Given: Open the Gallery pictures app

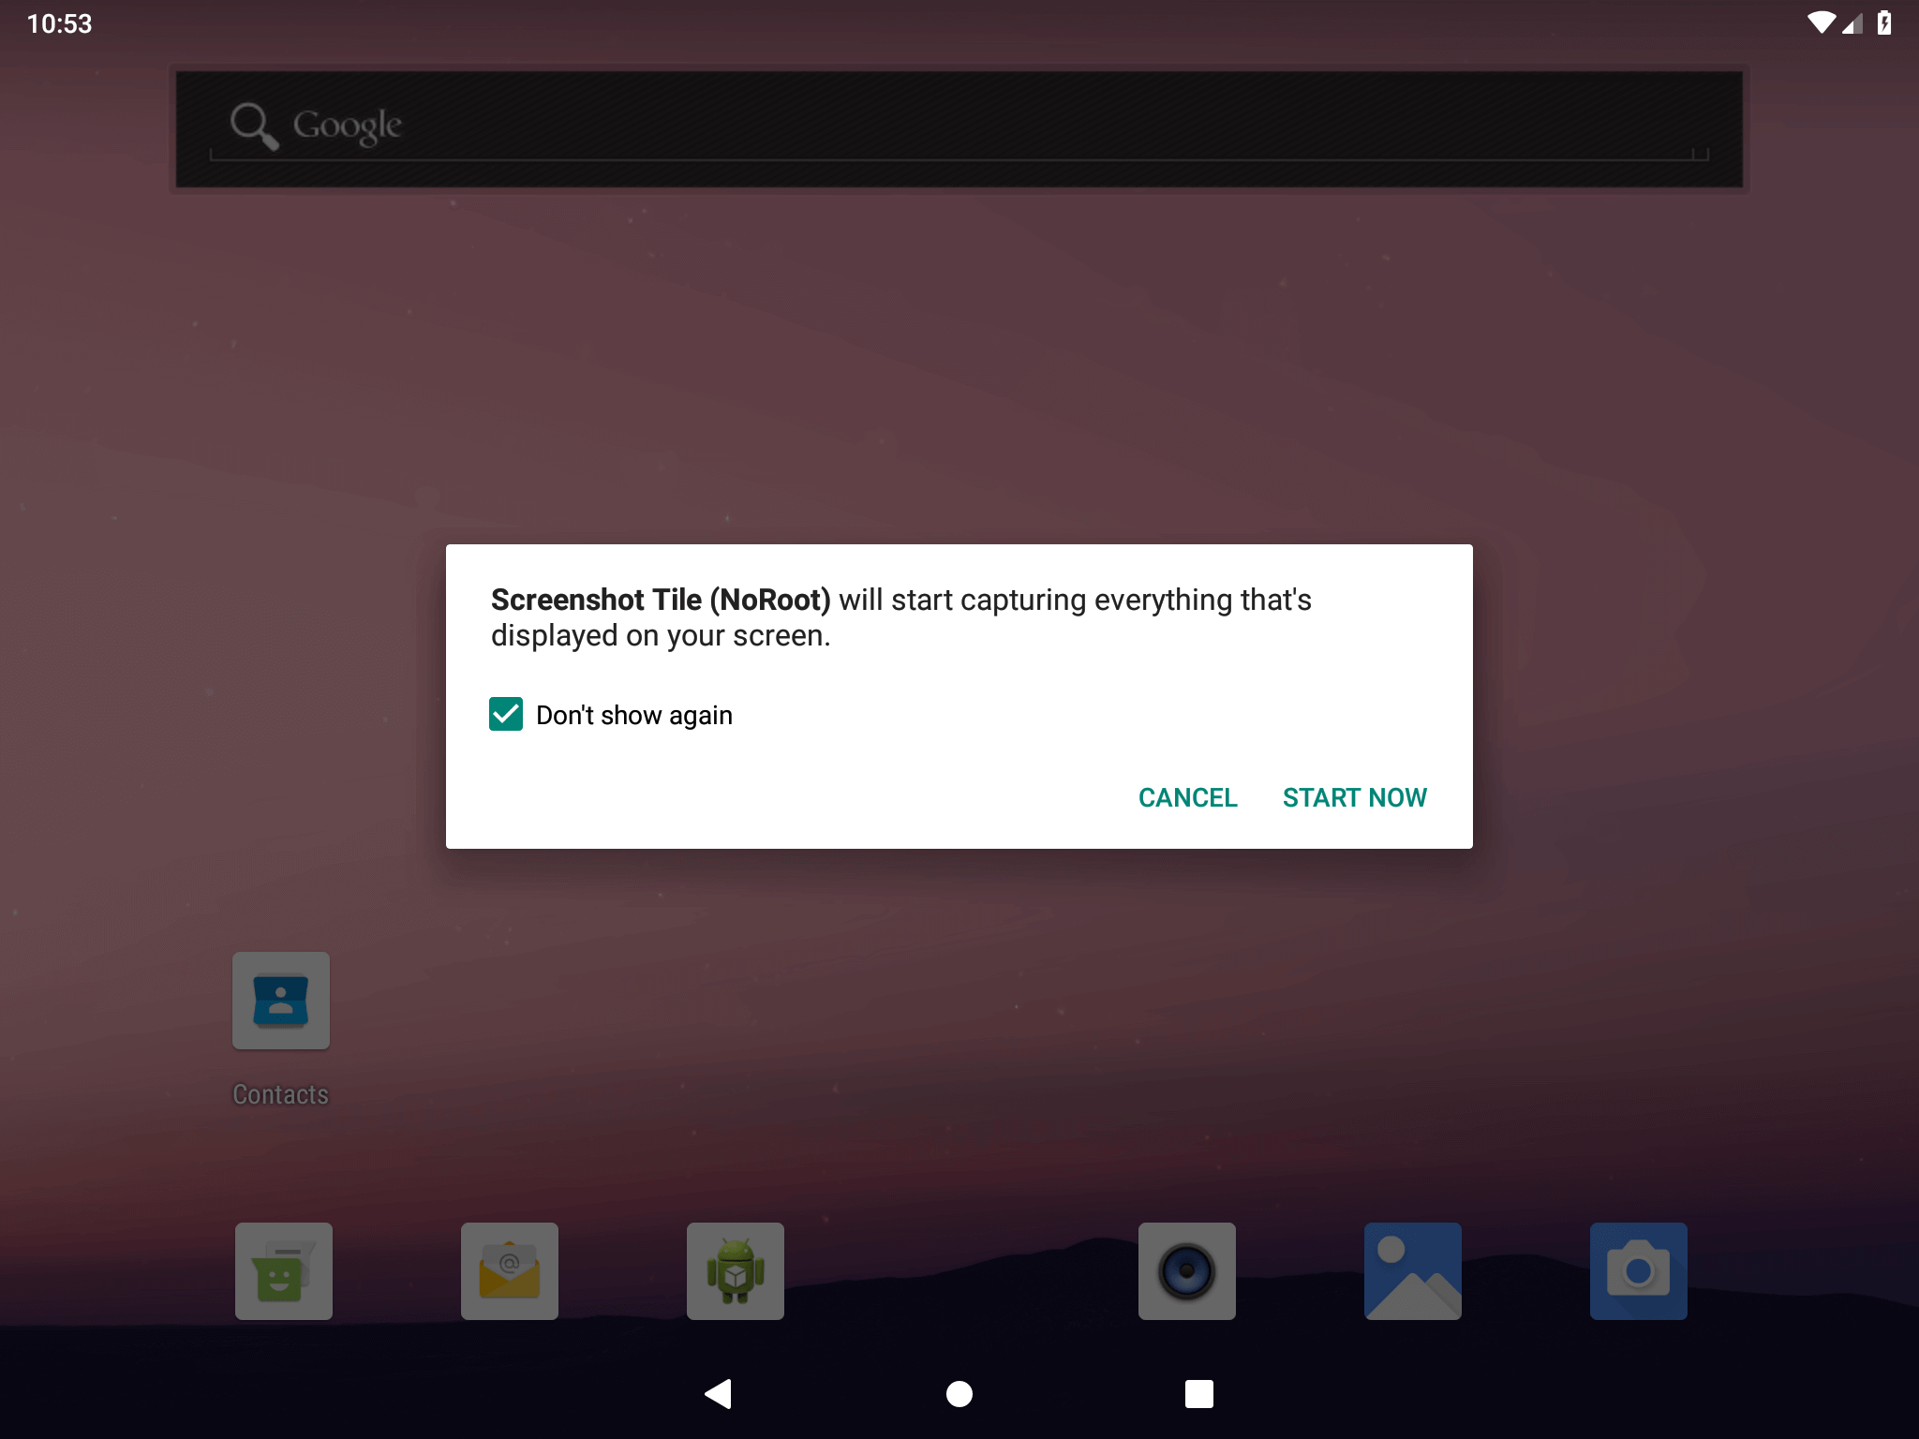Looking at the screenshot, I should (x=1412, y=1271).
